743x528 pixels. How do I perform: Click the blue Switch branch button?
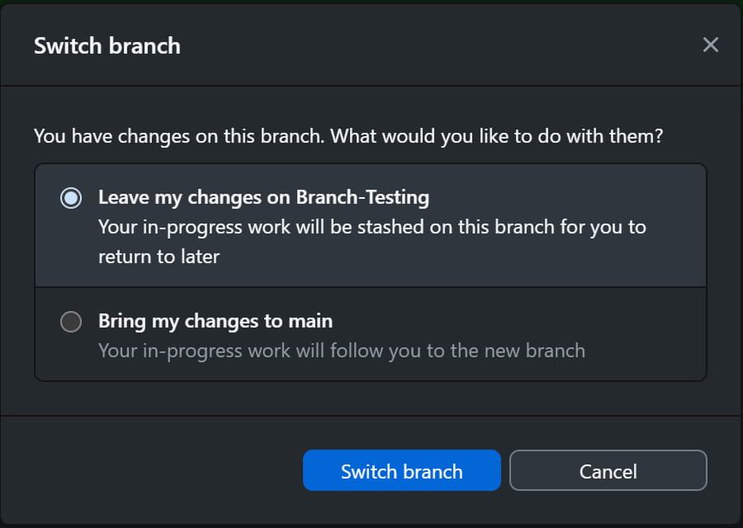click(x=401, y=471)
